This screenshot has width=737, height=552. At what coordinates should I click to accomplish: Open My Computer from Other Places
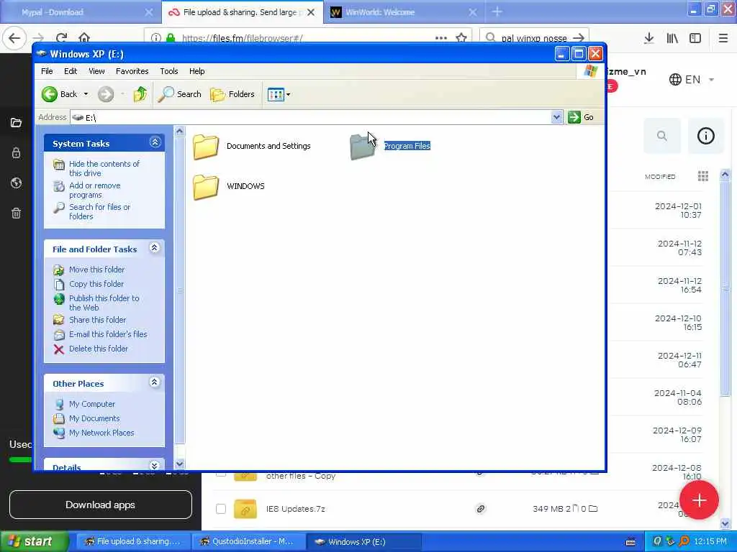[91, 404]
